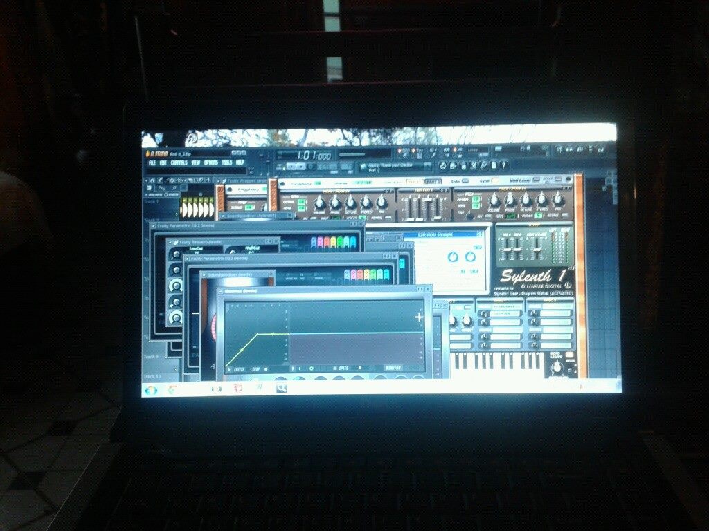Open the HELP menu
This screenshot has width=709, height=531.
pyautogui.click(x=240, y=162)
